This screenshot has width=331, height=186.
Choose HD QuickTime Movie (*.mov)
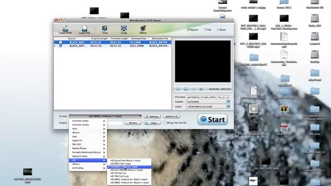129,161
